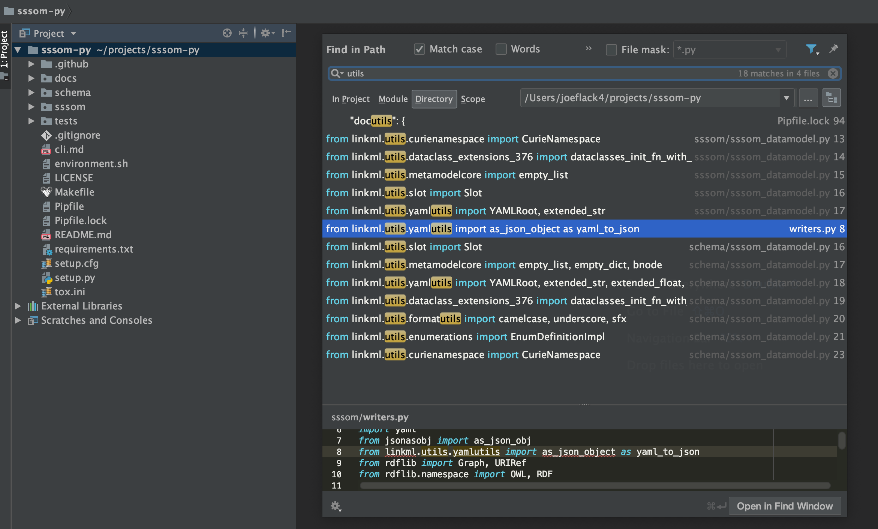This screenshot has width=878, height=529.
Task: Pin the Find in Path dialog
Action: (x=834, y=49)
